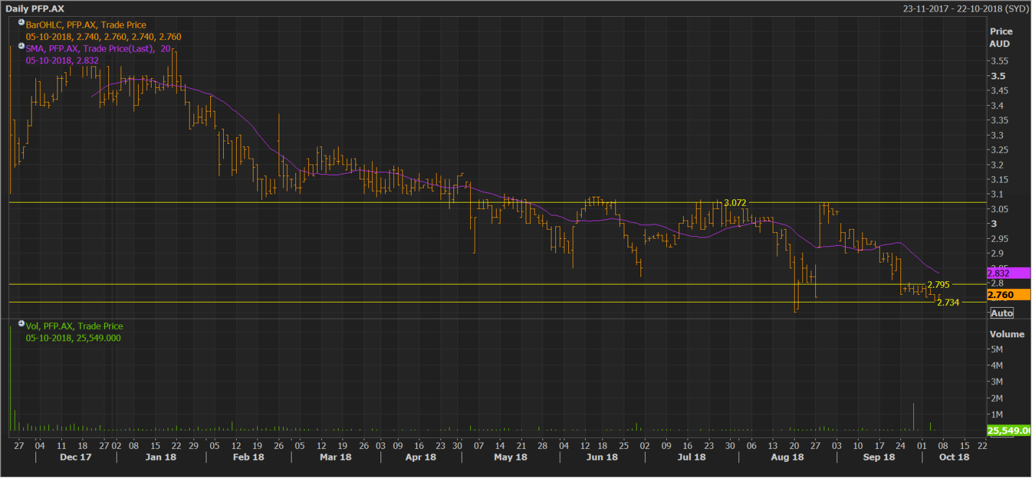Screen dimensions: 1032x478
Task: Click the 3M volume axis label
Action: point(997,382)
